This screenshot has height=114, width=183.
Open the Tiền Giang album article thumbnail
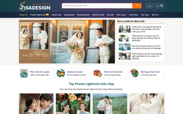125,56
